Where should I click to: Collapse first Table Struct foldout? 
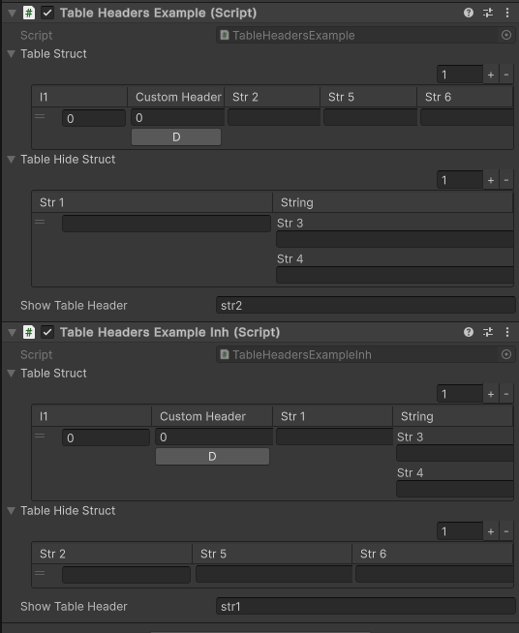12,53
